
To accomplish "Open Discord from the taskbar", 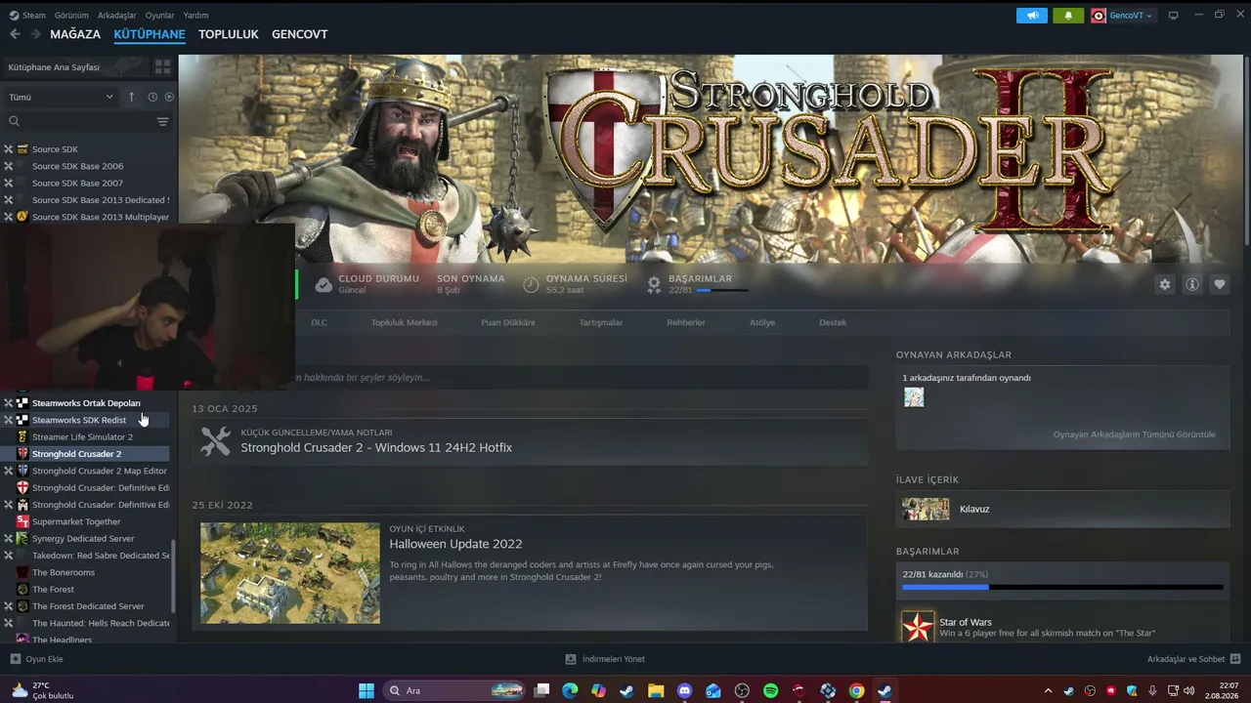I will [684, 690].
